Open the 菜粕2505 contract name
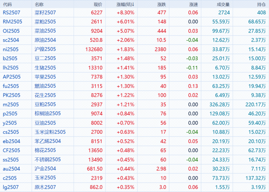 tap(45, 22)
